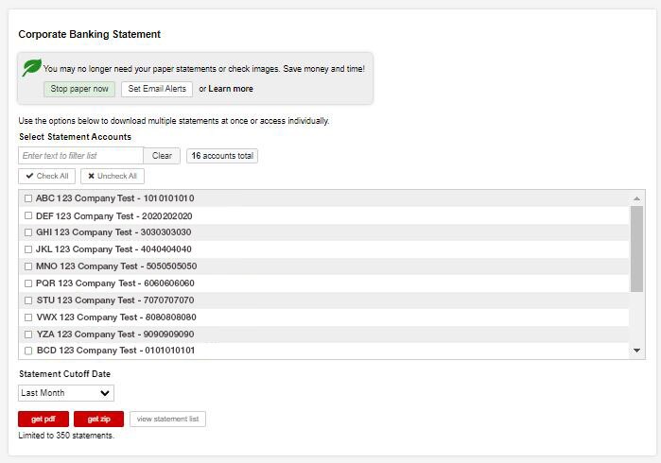Click the Set Email Alerts button

157,89
